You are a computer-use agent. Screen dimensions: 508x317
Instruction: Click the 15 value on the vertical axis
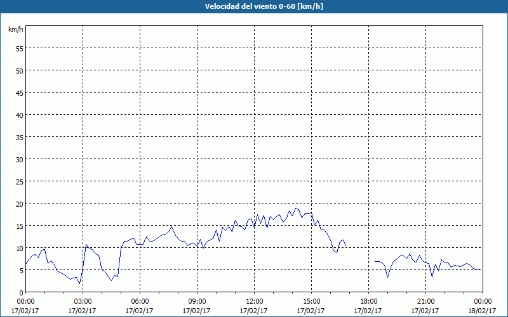click(x=20, y=226)
